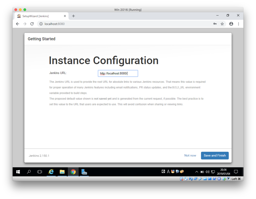The height and width of the screenshot is (199, 256).
Task: Click the site information icon in address bar
Action: pyautogui.click(x=41, y=24)
